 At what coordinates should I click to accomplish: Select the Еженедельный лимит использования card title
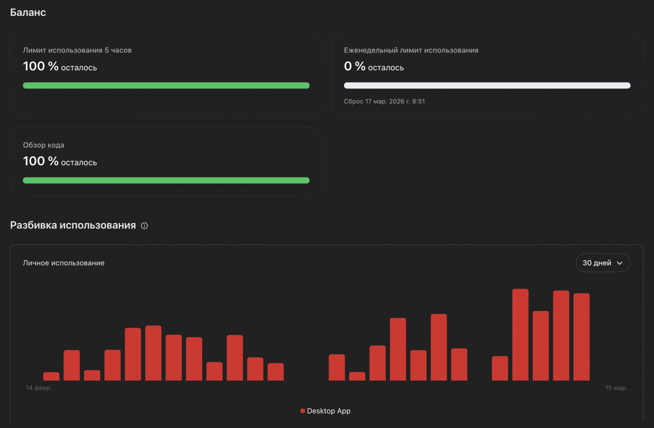coord(411,50)
